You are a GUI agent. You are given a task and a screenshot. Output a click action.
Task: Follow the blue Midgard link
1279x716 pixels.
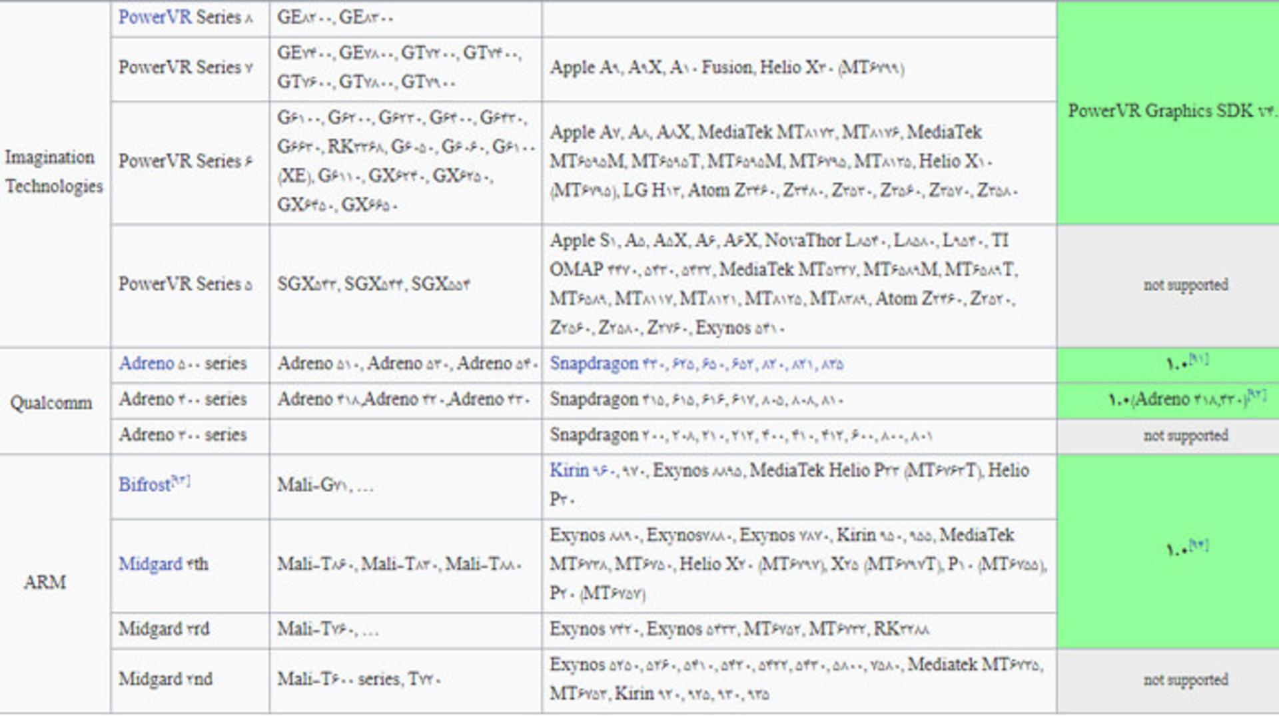pyautogui.click(x=150, y=564)
